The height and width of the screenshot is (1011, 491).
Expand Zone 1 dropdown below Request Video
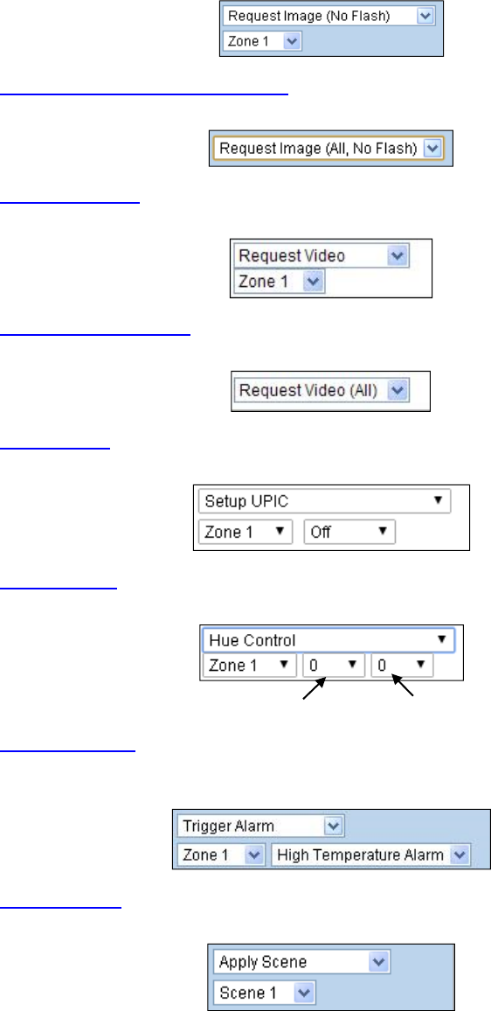click(280, 282)
